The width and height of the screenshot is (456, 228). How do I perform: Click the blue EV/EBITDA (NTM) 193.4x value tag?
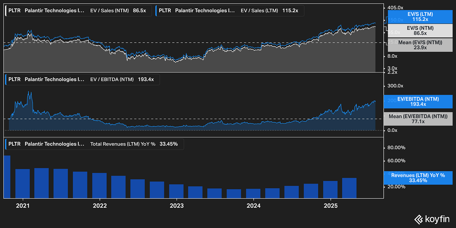pos(418,101)
